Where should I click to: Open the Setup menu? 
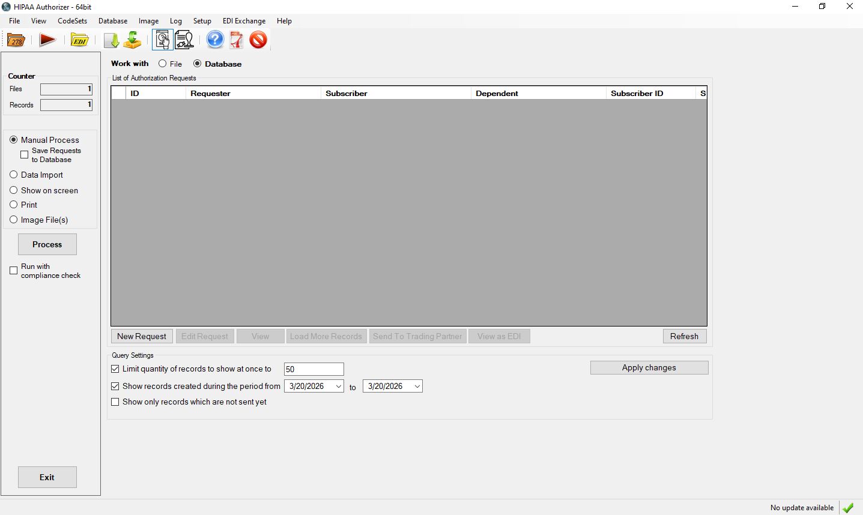pos(202,21)
